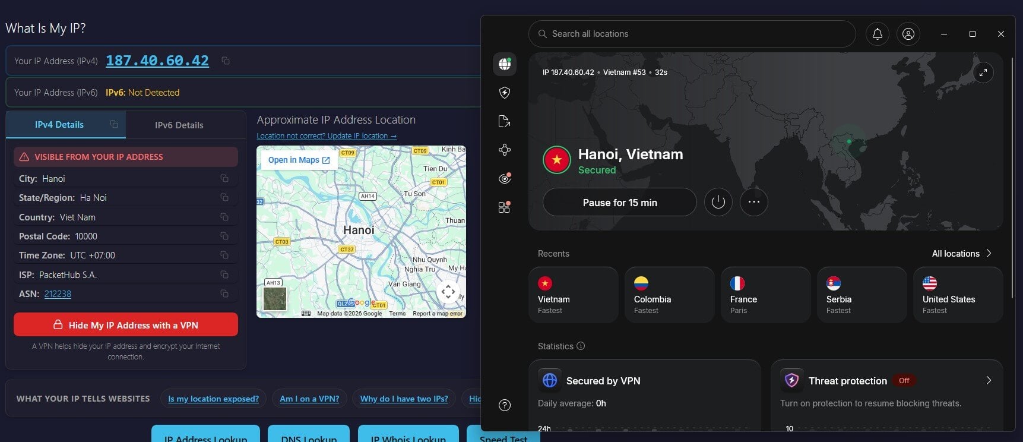
Task: Click the Statistics info icon
Action: (x=581, y=346)
